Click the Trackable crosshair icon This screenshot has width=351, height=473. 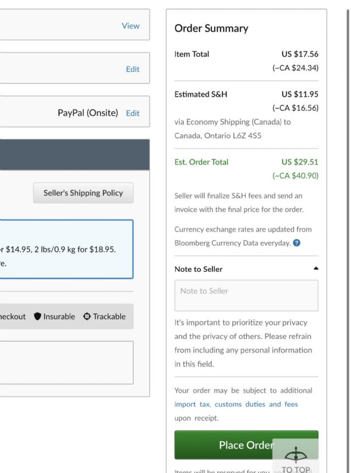tap(87, 317)
